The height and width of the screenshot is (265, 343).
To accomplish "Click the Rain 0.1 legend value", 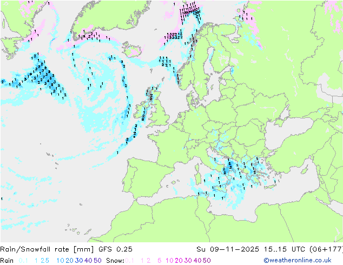I will 23,261.
